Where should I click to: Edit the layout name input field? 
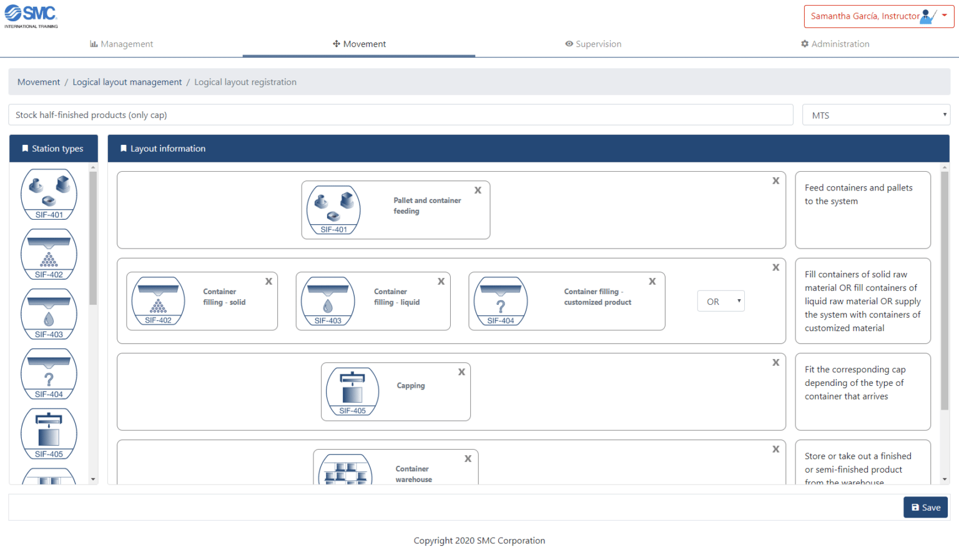click(x=400, y=114)
